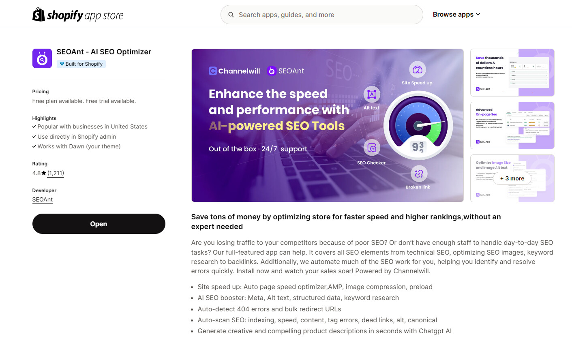Click the Free plan available text
The image size is (572, 345).
[84, 101]
